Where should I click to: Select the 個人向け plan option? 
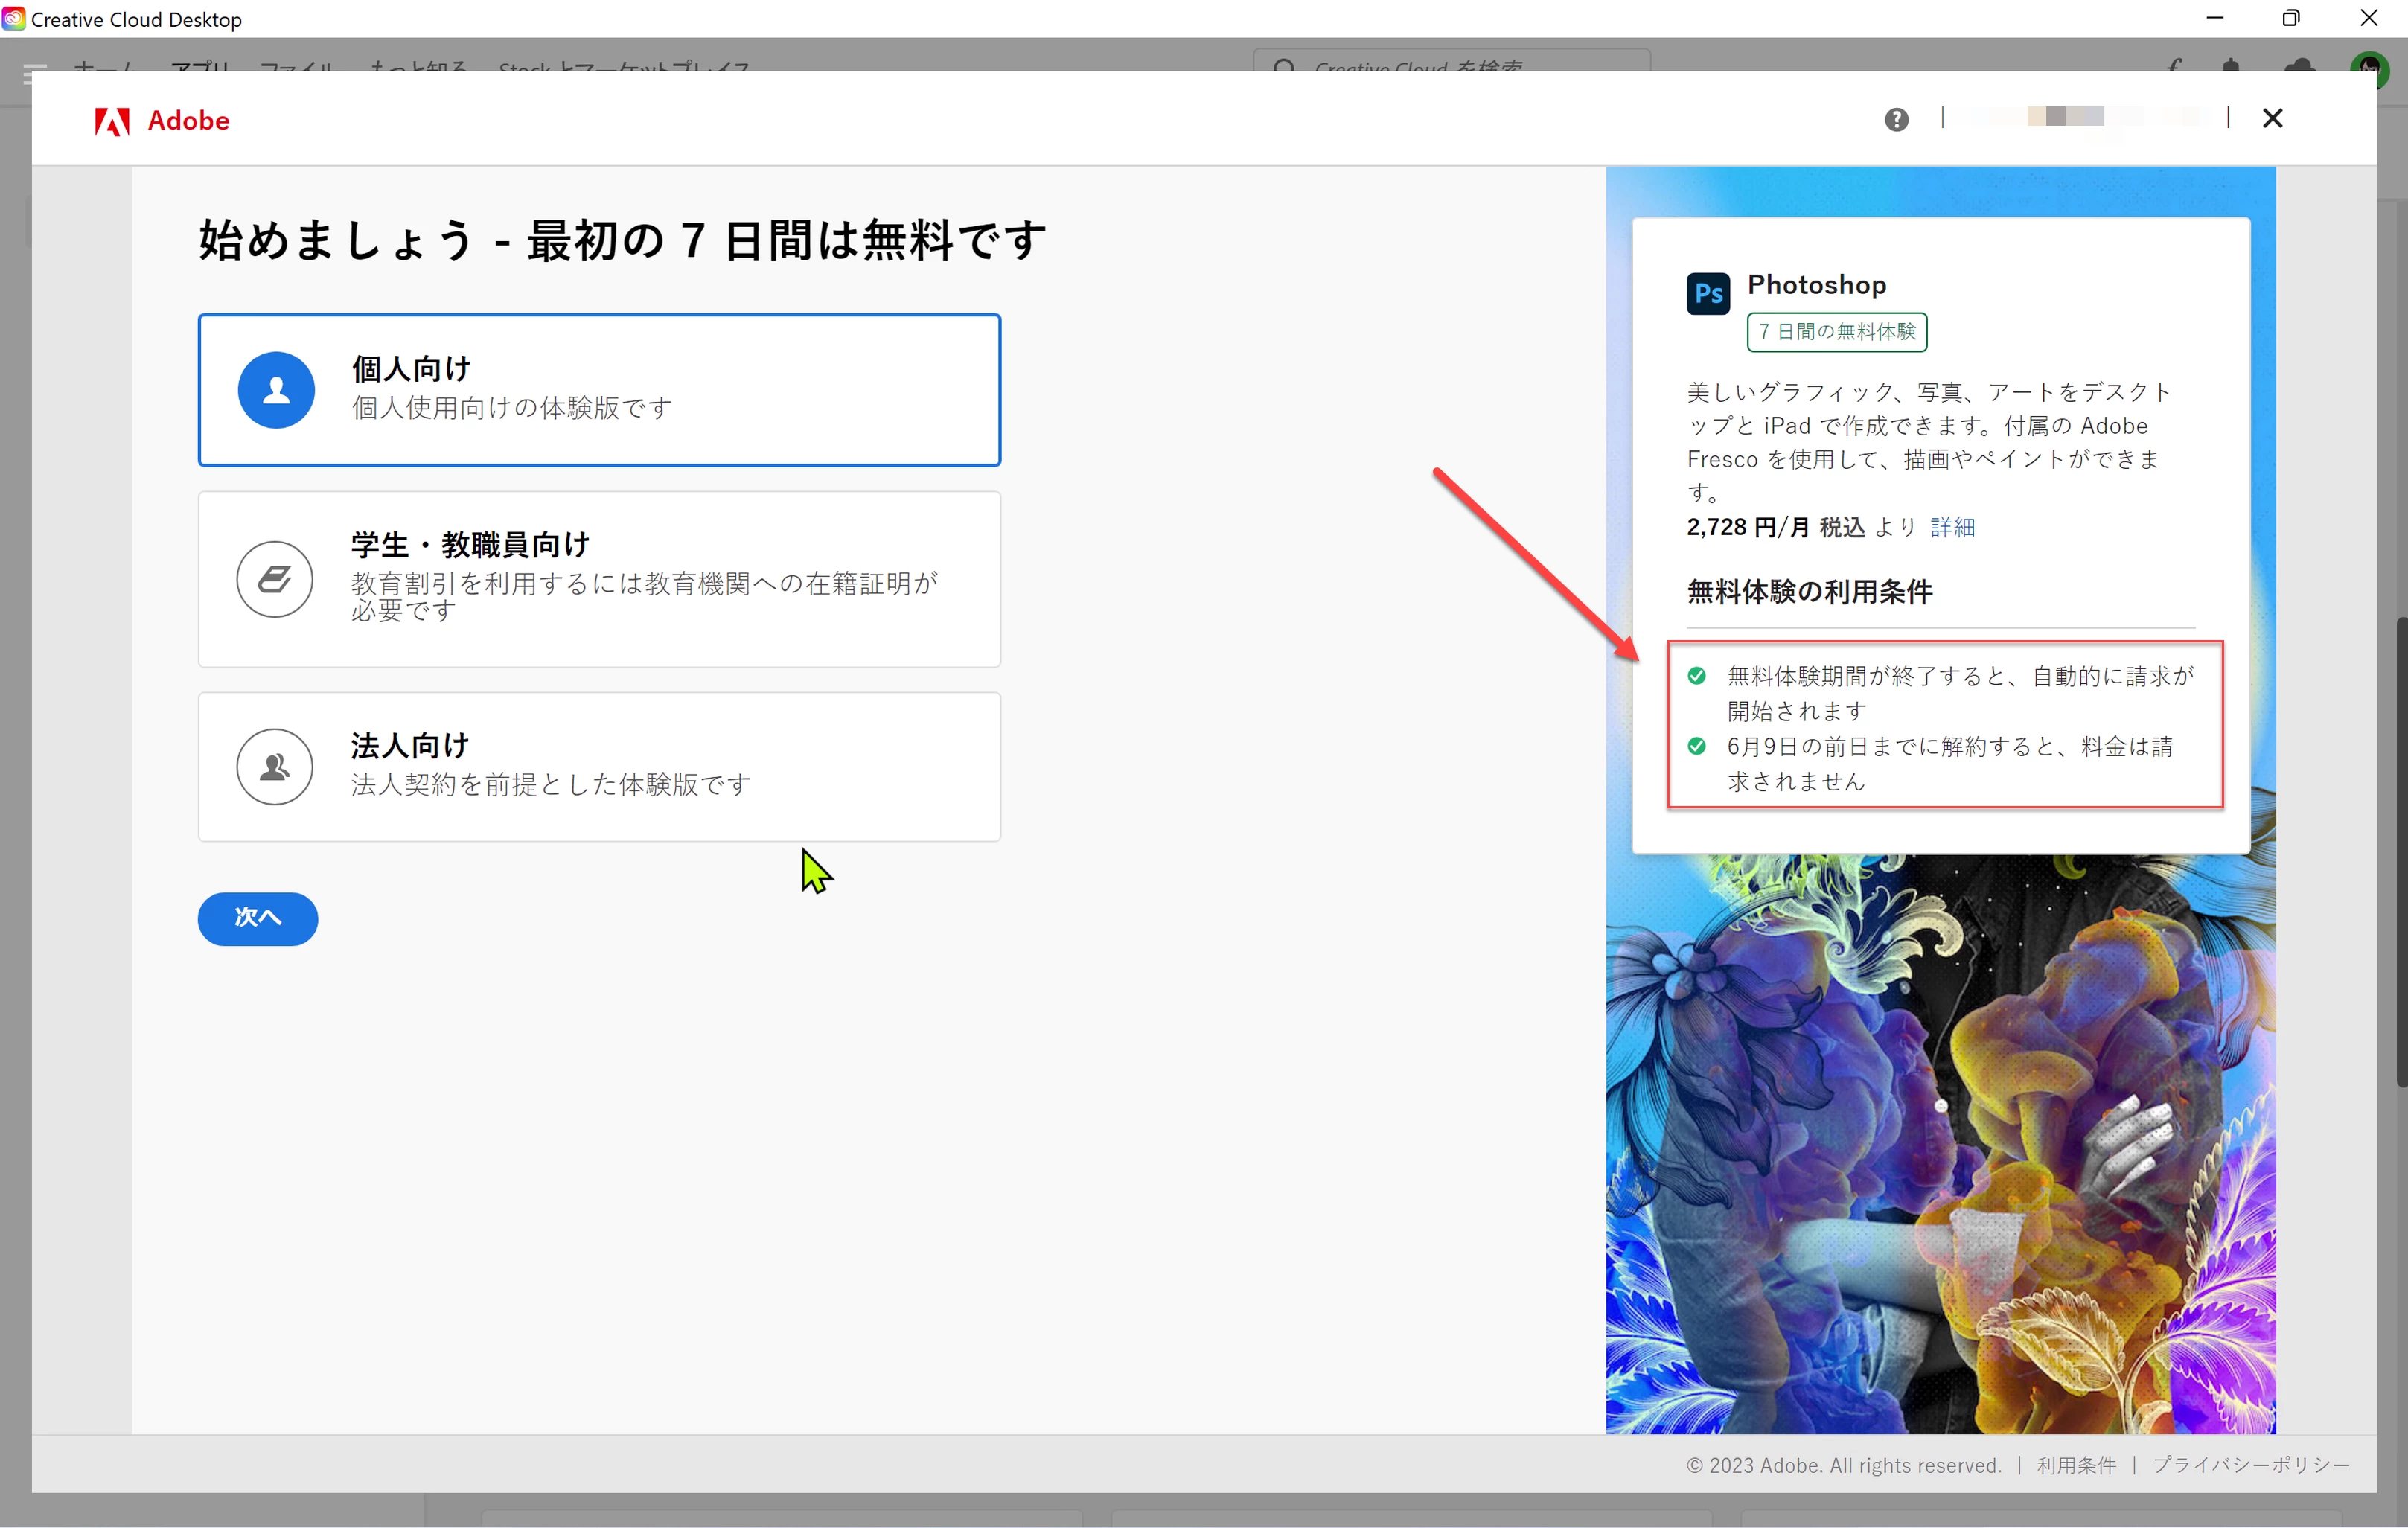point(600,390)
